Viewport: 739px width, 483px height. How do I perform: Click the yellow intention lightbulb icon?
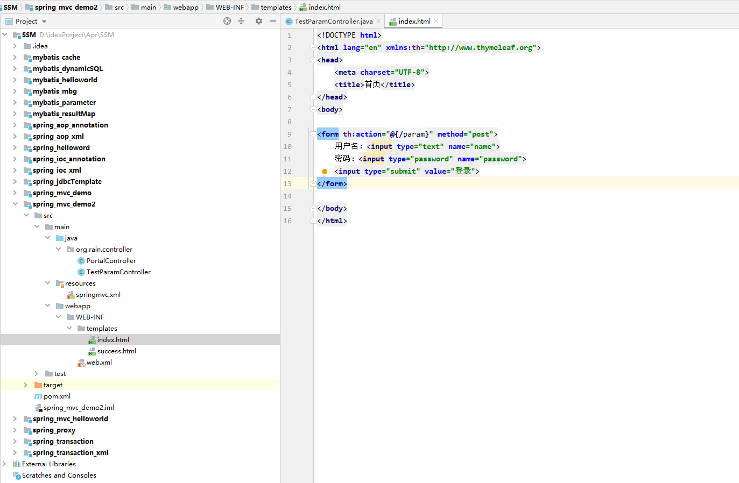coord(325,172)
